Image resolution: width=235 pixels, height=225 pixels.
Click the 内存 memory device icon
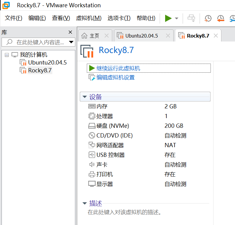(x=92, y=106)
